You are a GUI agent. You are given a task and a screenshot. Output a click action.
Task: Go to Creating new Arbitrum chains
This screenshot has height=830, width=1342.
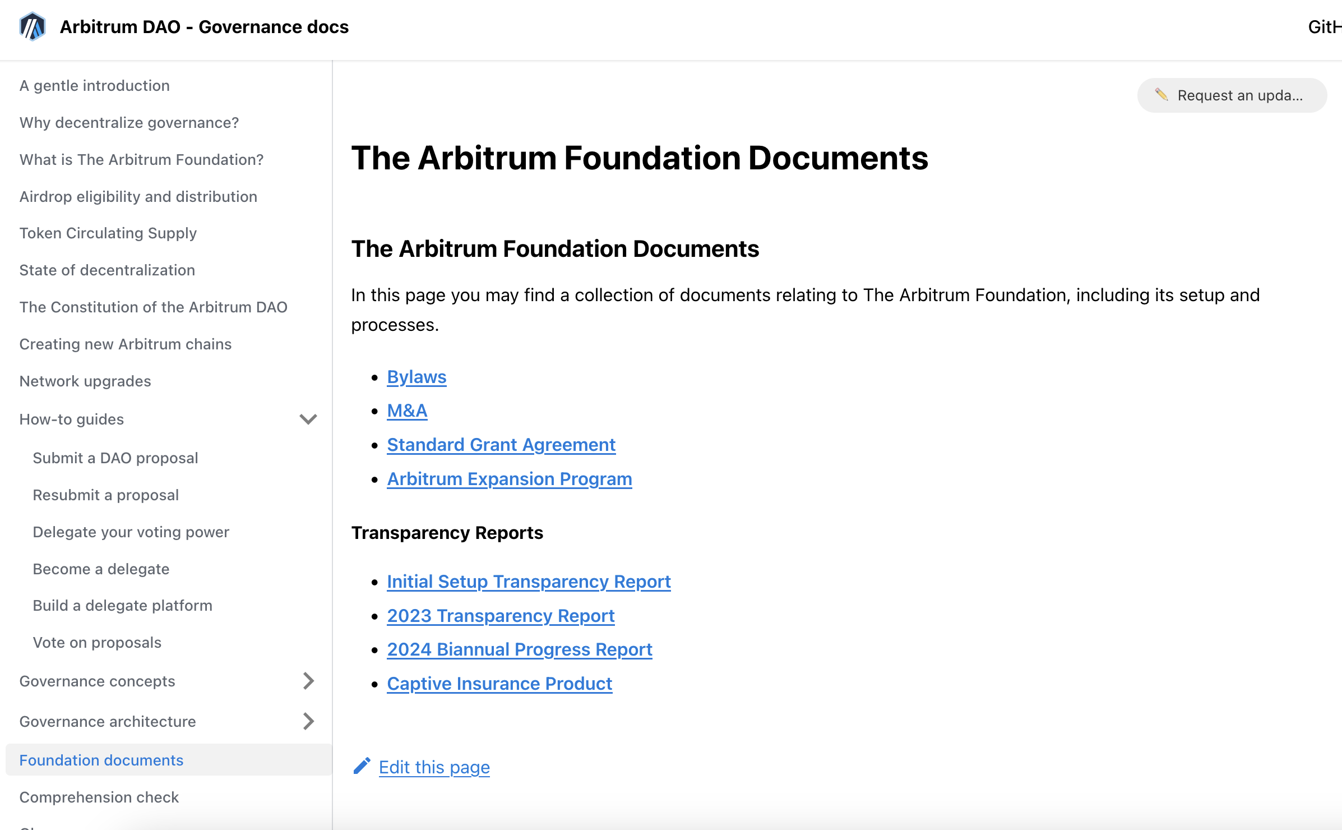coord(126,344)
